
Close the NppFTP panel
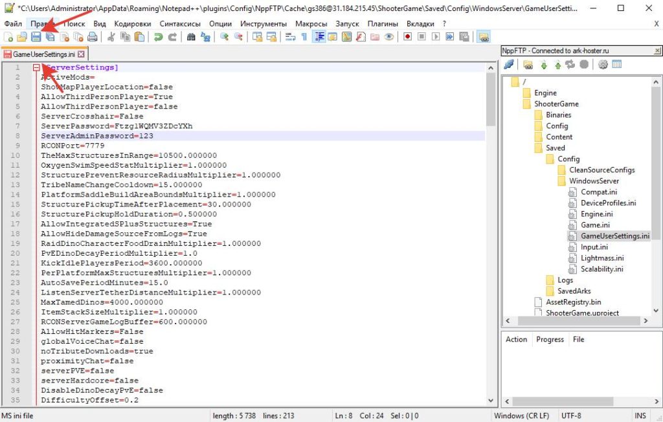pyautogui.click(x=657, y=50)
